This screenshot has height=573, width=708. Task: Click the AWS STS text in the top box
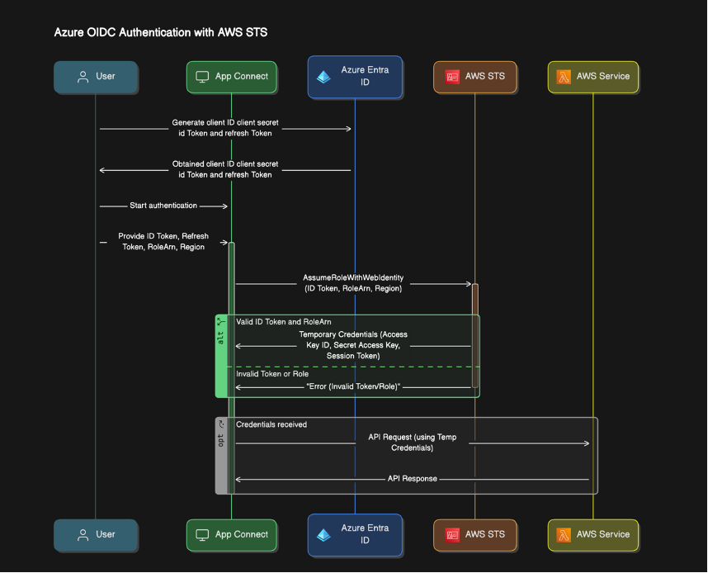(x=485, y=76)
